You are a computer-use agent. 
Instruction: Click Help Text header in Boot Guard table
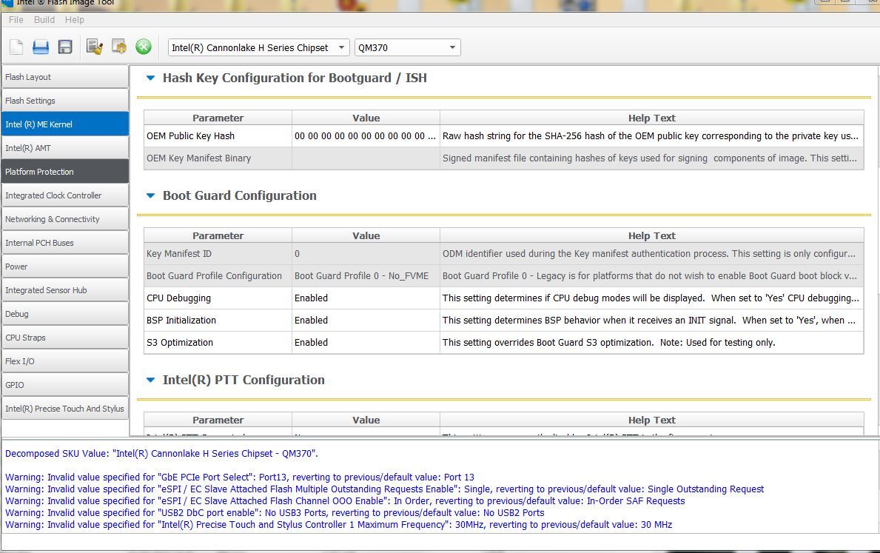pos(651,236)
